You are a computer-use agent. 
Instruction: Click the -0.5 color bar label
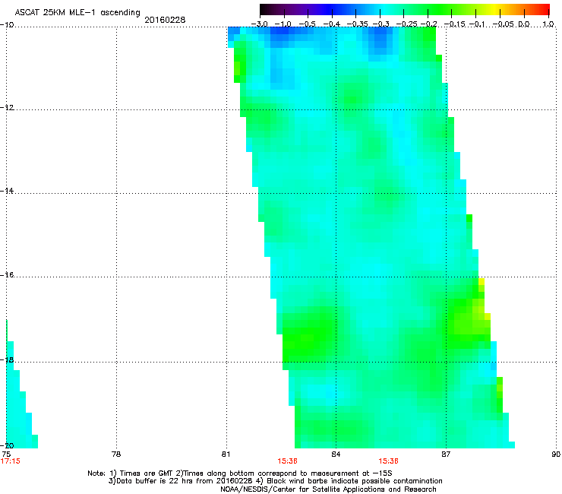[x=307, y=24]
